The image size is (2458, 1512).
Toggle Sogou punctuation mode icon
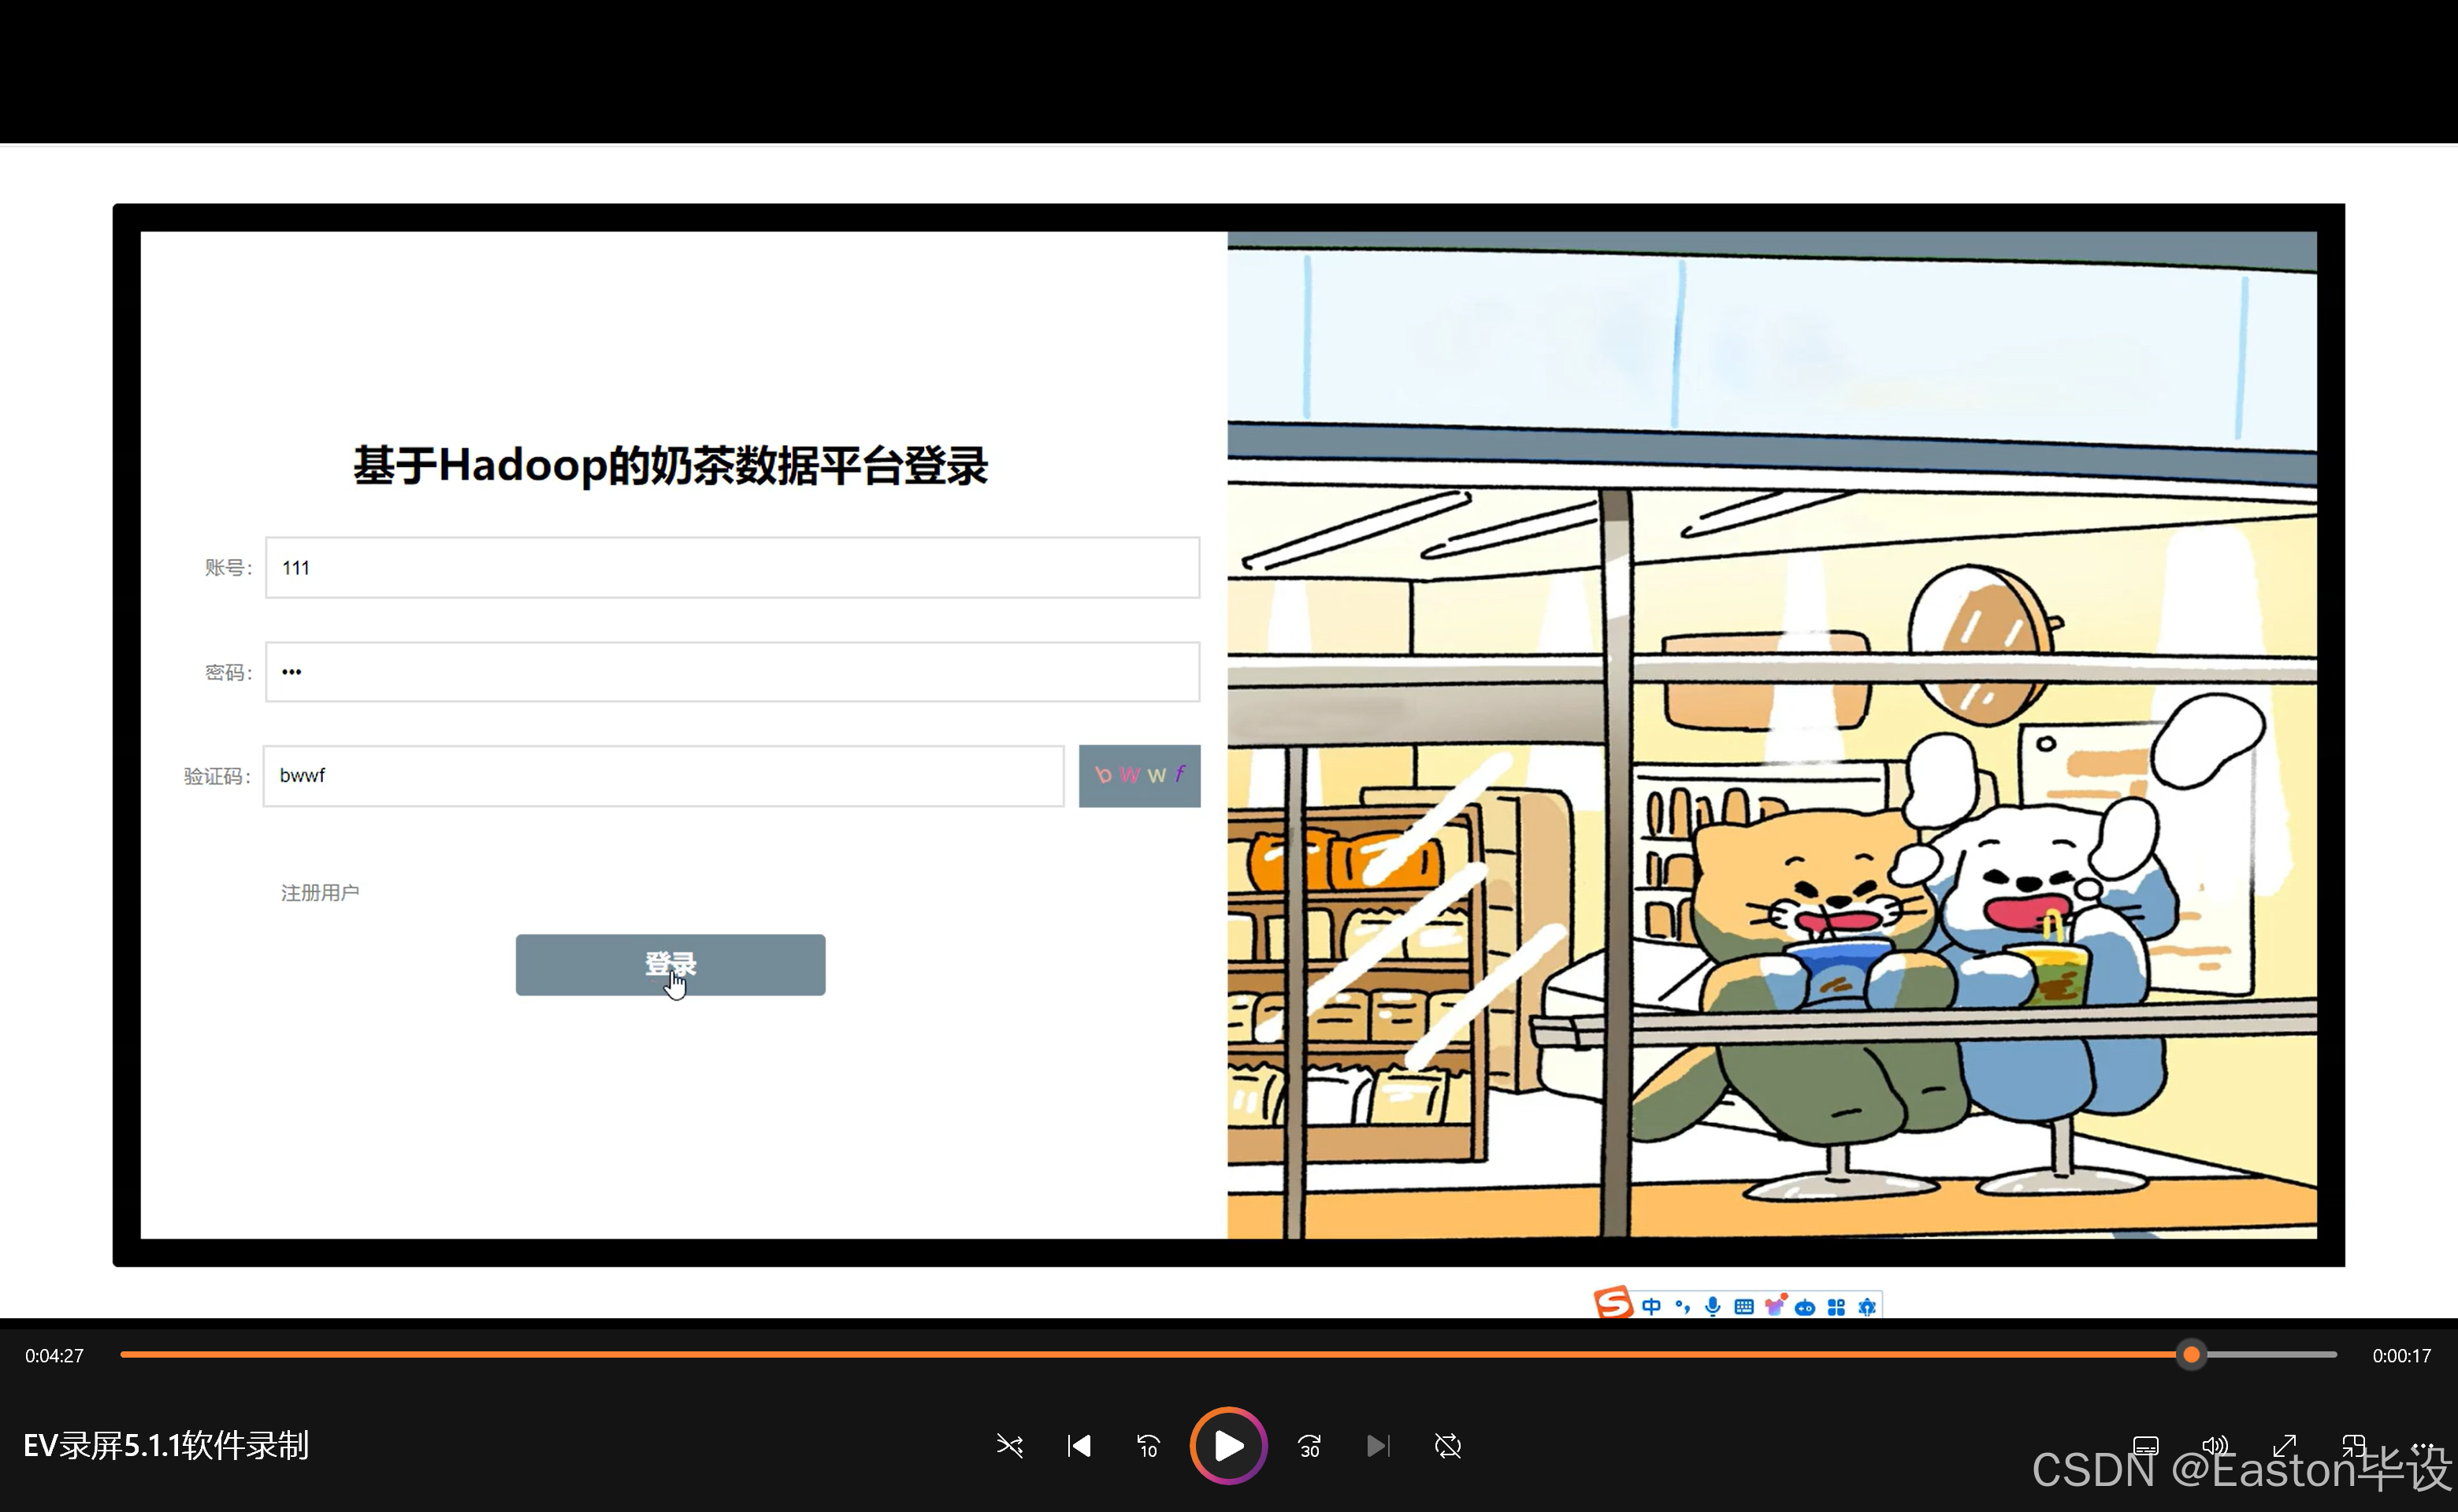pyautogui.click(x=1683, y=1307)
